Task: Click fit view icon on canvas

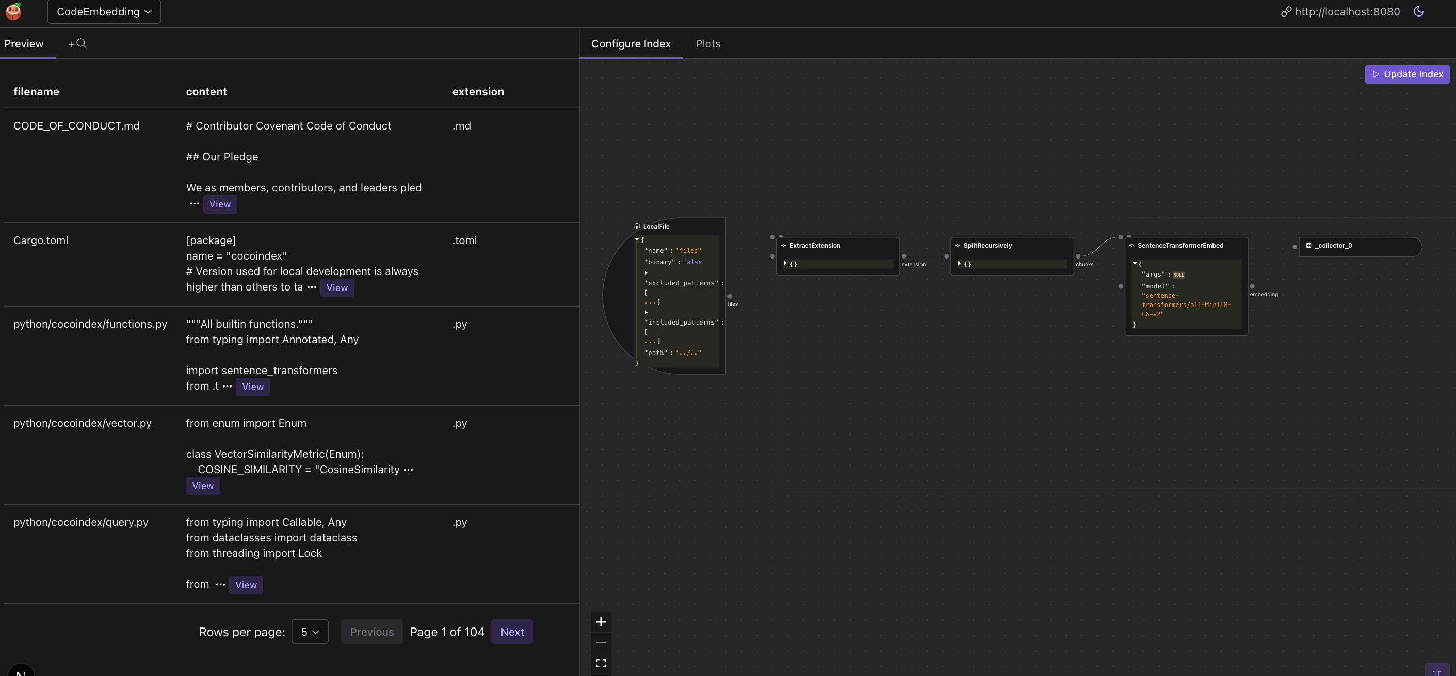Action: coord(601,663)
